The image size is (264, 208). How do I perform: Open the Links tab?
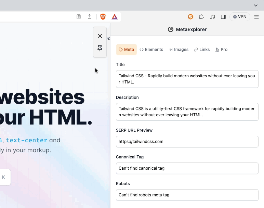pos(202,50)
